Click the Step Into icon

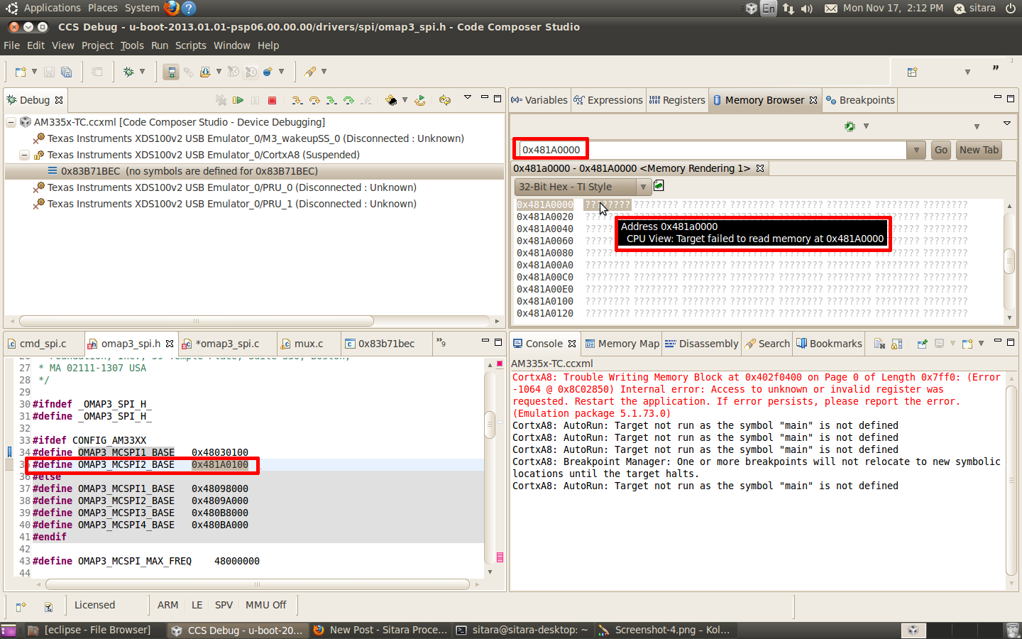point(297,100)
